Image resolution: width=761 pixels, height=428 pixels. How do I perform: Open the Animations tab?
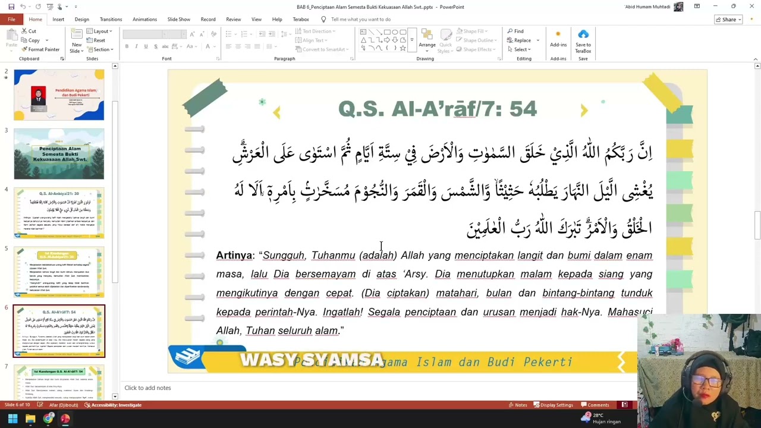(x=144, y=19)
